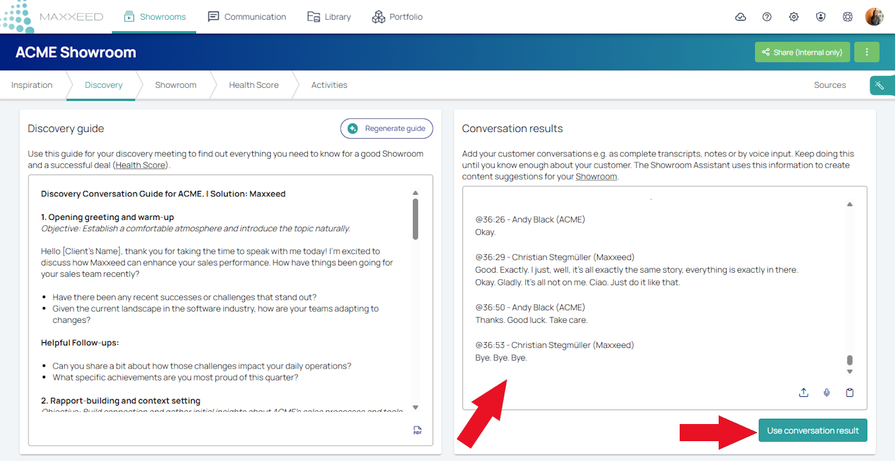This screenshot has width=895, height=461.
Task: Click into the conversation results text area
Action: [664, 298]
